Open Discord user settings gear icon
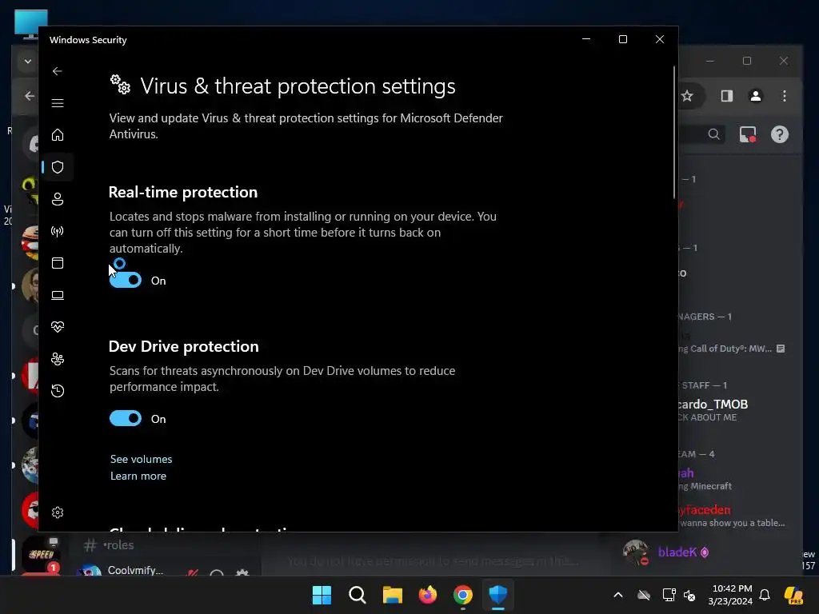The image size is (819, 614). (242, 573)
